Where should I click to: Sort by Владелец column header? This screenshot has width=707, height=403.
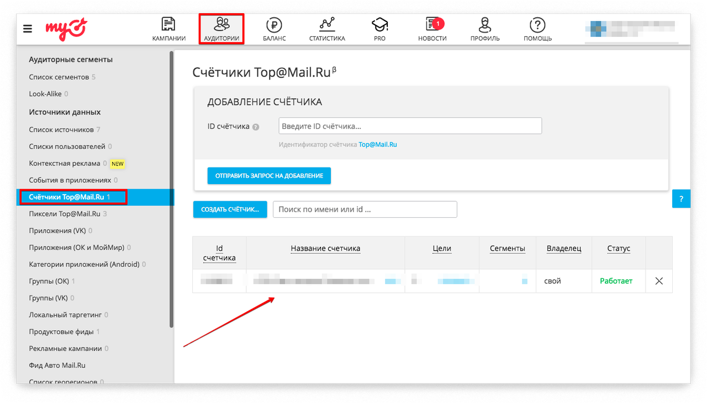click(564, 249)
